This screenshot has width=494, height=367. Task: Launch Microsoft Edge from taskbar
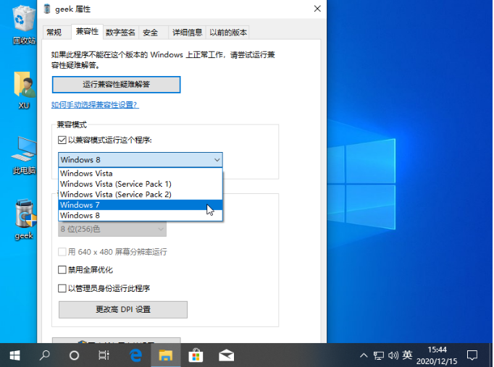click(135, 355)
